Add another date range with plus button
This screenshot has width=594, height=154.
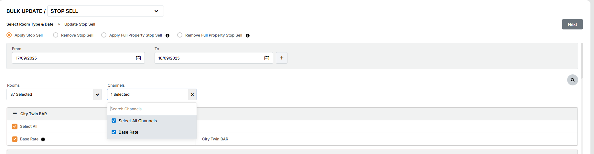282,58
